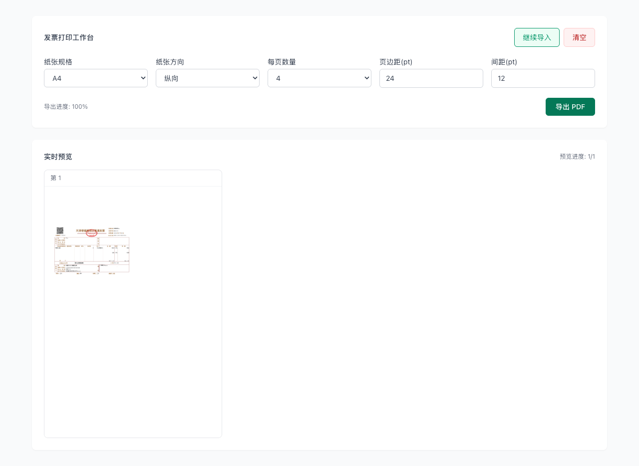This screenshot has height=466, width=639.
Task: Open the 纸张规格 dropdown showing A4
Action: click(x=96, y=78)
